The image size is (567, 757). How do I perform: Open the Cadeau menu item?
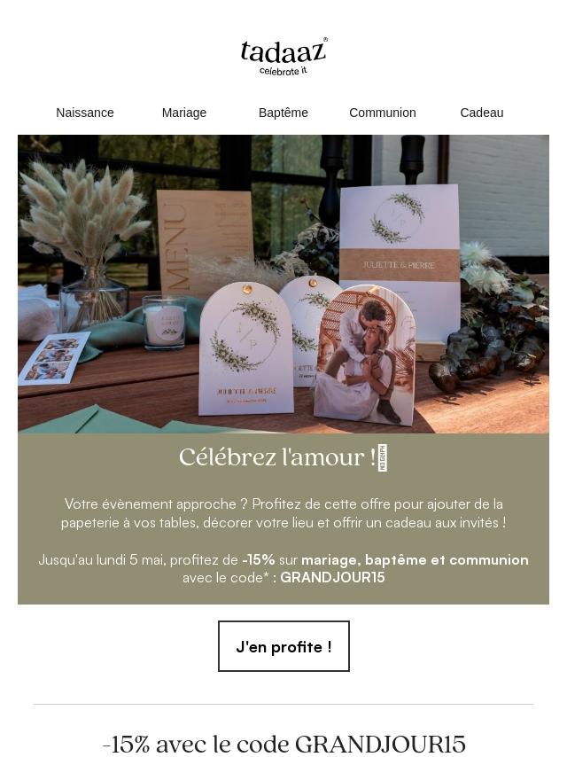point(482,113)
